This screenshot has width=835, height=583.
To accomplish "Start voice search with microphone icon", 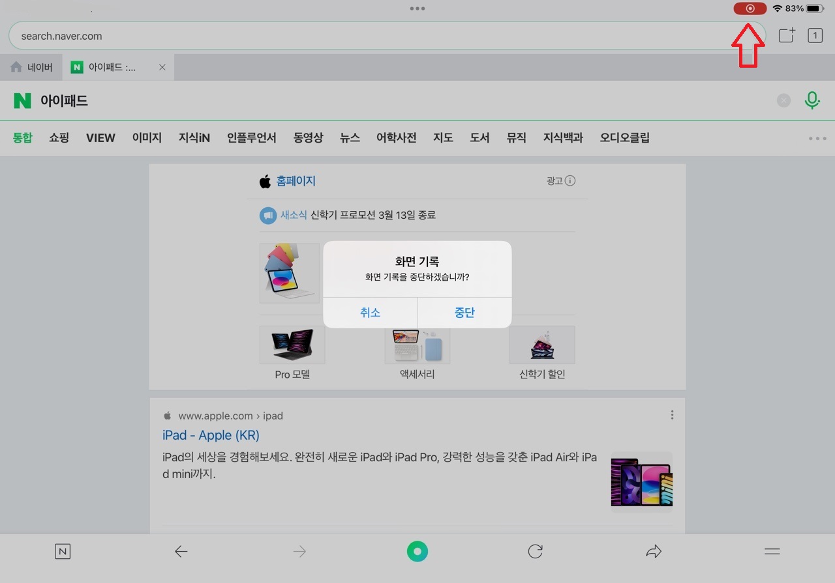I will 812,100.
